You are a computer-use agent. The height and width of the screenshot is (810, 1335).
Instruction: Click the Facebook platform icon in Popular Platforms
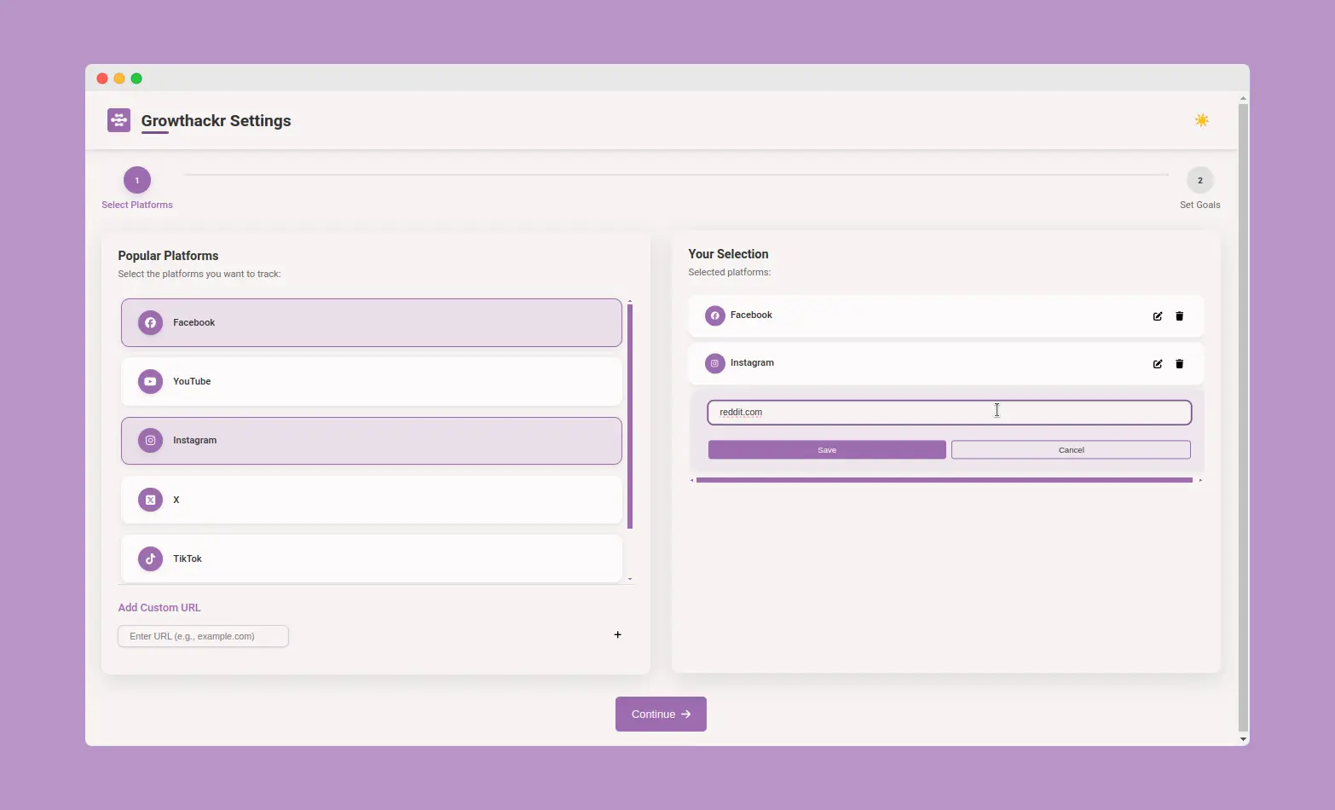[150, 322]
